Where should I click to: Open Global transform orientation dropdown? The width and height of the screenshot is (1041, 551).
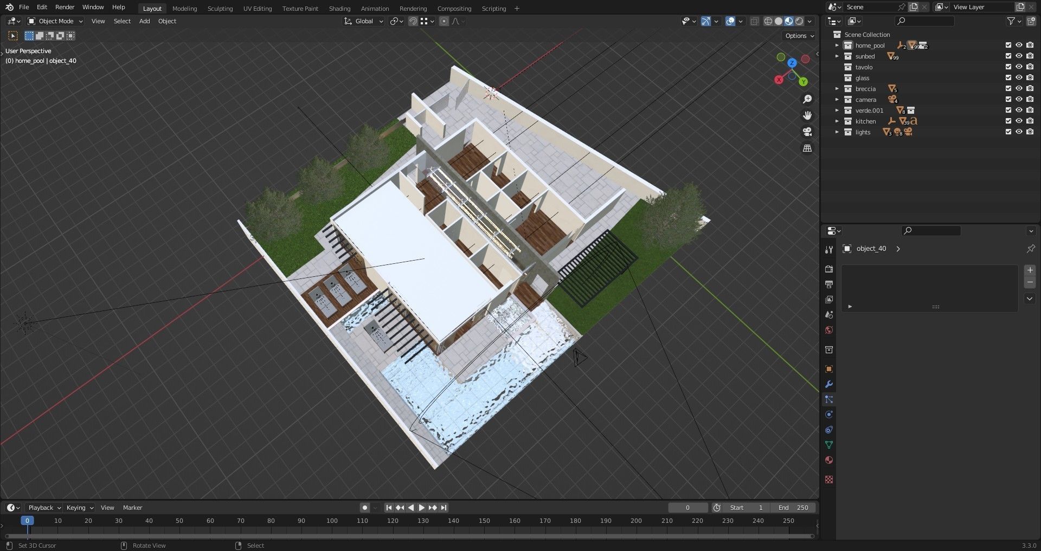tap(364, 21)
